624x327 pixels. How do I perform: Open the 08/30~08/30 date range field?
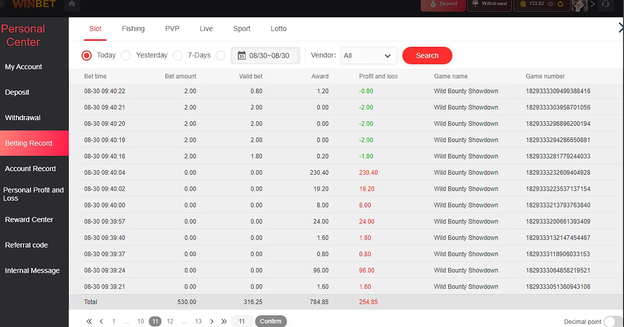265,56
